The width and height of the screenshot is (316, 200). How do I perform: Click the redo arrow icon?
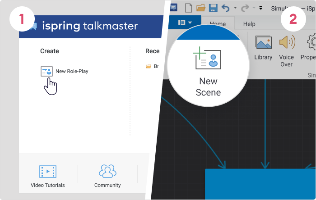(x=245, y=8)
